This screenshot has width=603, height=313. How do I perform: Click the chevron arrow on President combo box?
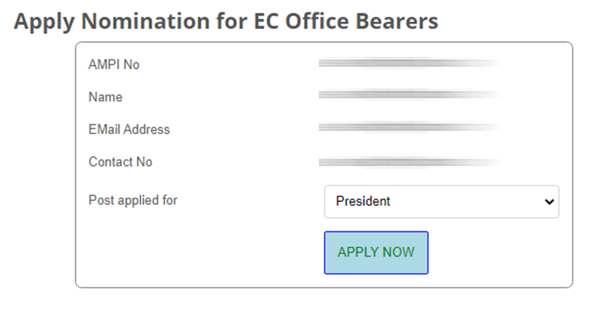549,202
